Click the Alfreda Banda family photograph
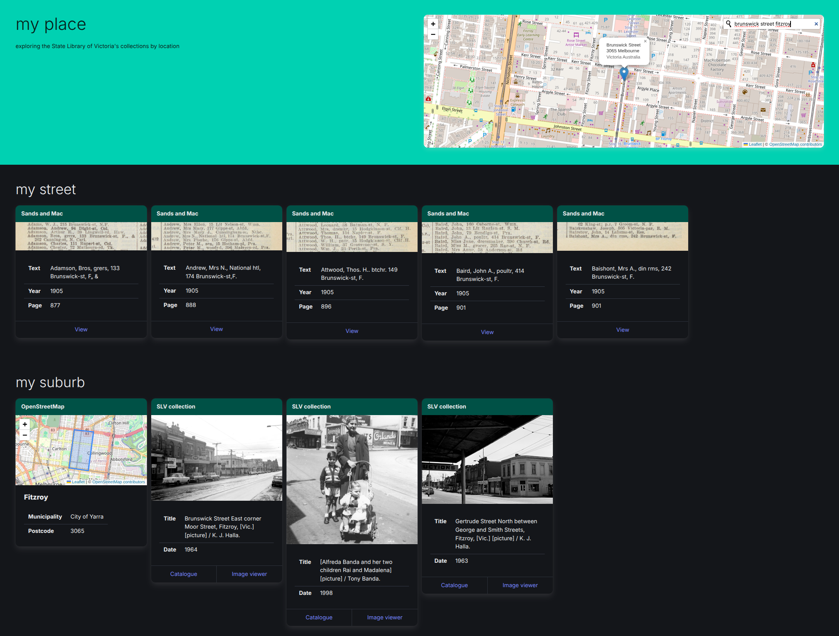 pyautogui.click(x=352, y=479)
